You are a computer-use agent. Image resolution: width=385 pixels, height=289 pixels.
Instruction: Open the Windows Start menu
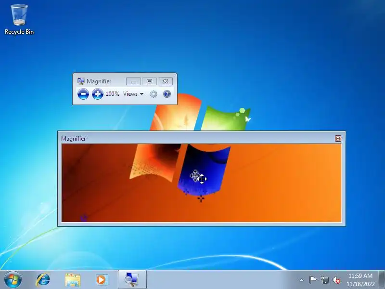pyautogui.click(x=13, y=280)
